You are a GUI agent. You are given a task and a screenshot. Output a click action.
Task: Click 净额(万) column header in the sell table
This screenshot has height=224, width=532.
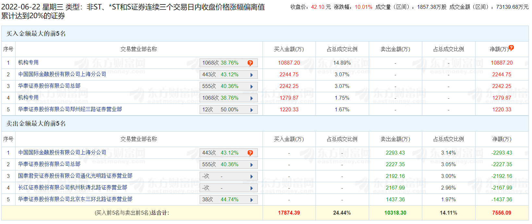[502, 139]
